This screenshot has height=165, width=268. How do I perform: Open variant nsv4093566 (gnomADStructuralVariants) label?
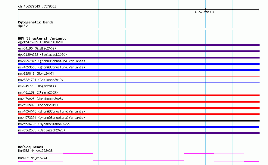click(51, 67)
